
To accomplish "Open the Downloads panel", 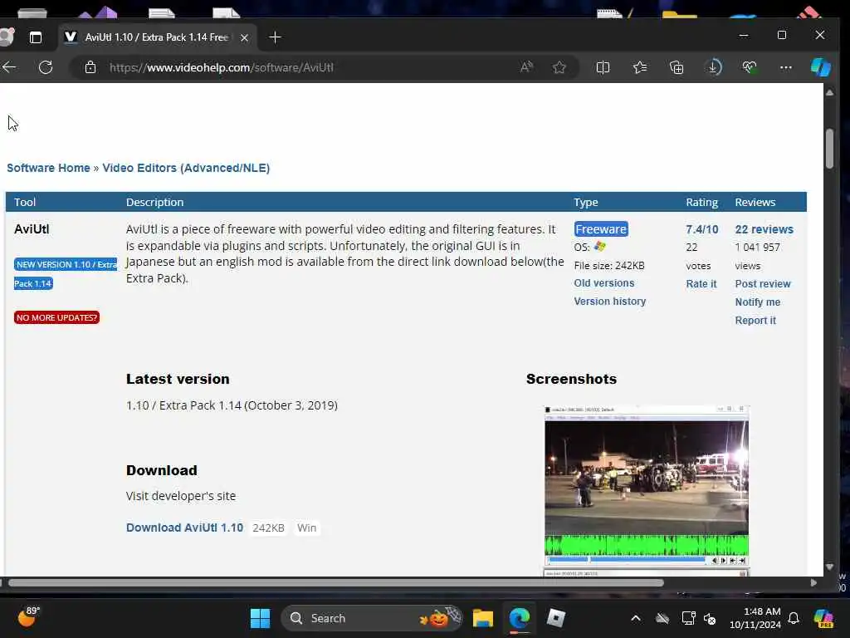I will (x=714, y=67).
